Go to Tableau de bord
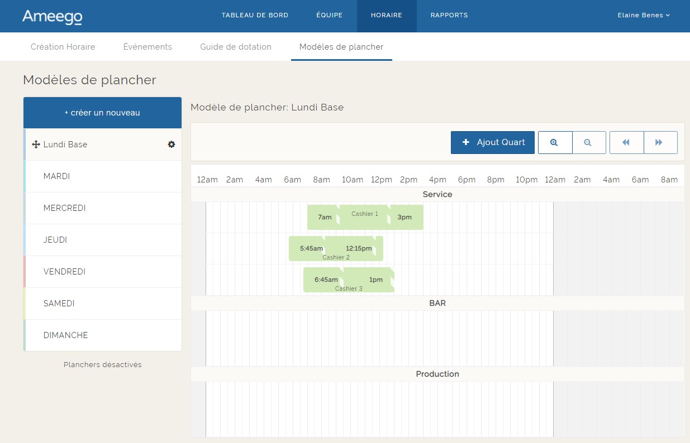 point(255,16)
